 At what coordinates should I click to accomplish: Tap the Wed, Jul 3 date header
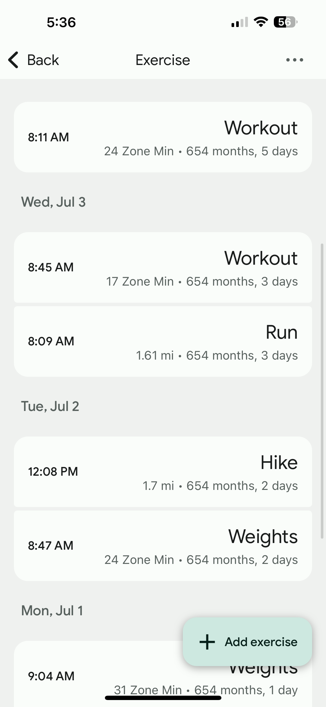tap(53, 202)
